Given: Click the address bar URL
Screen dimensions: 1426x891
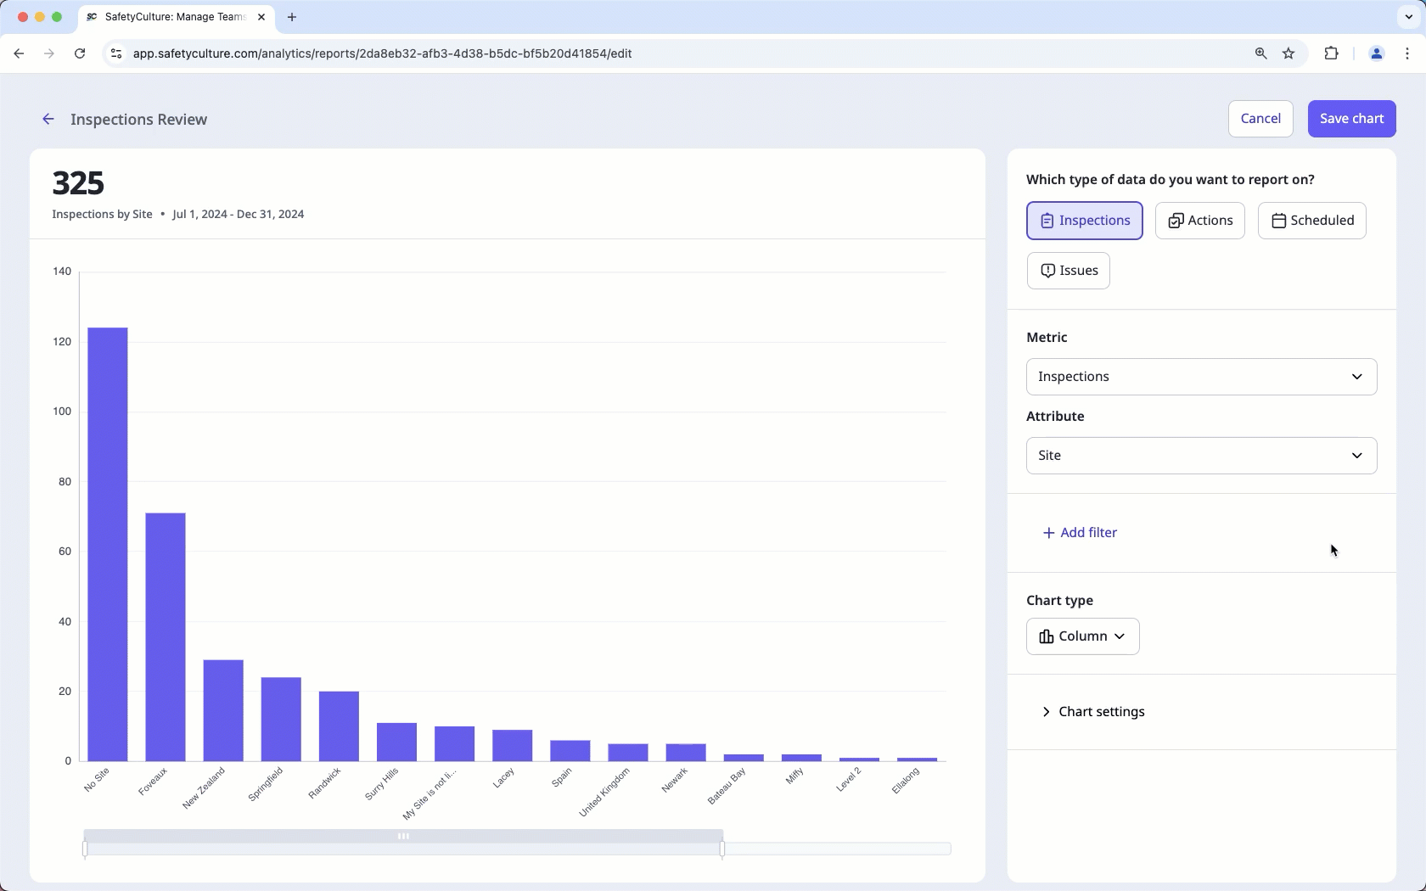Looking at the screenshot, I should pyautogui.click(x=382, y=53).
